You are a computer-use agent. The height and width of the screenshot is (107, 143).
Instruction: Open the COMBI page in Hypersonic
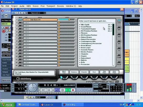[x=119, y=55]
